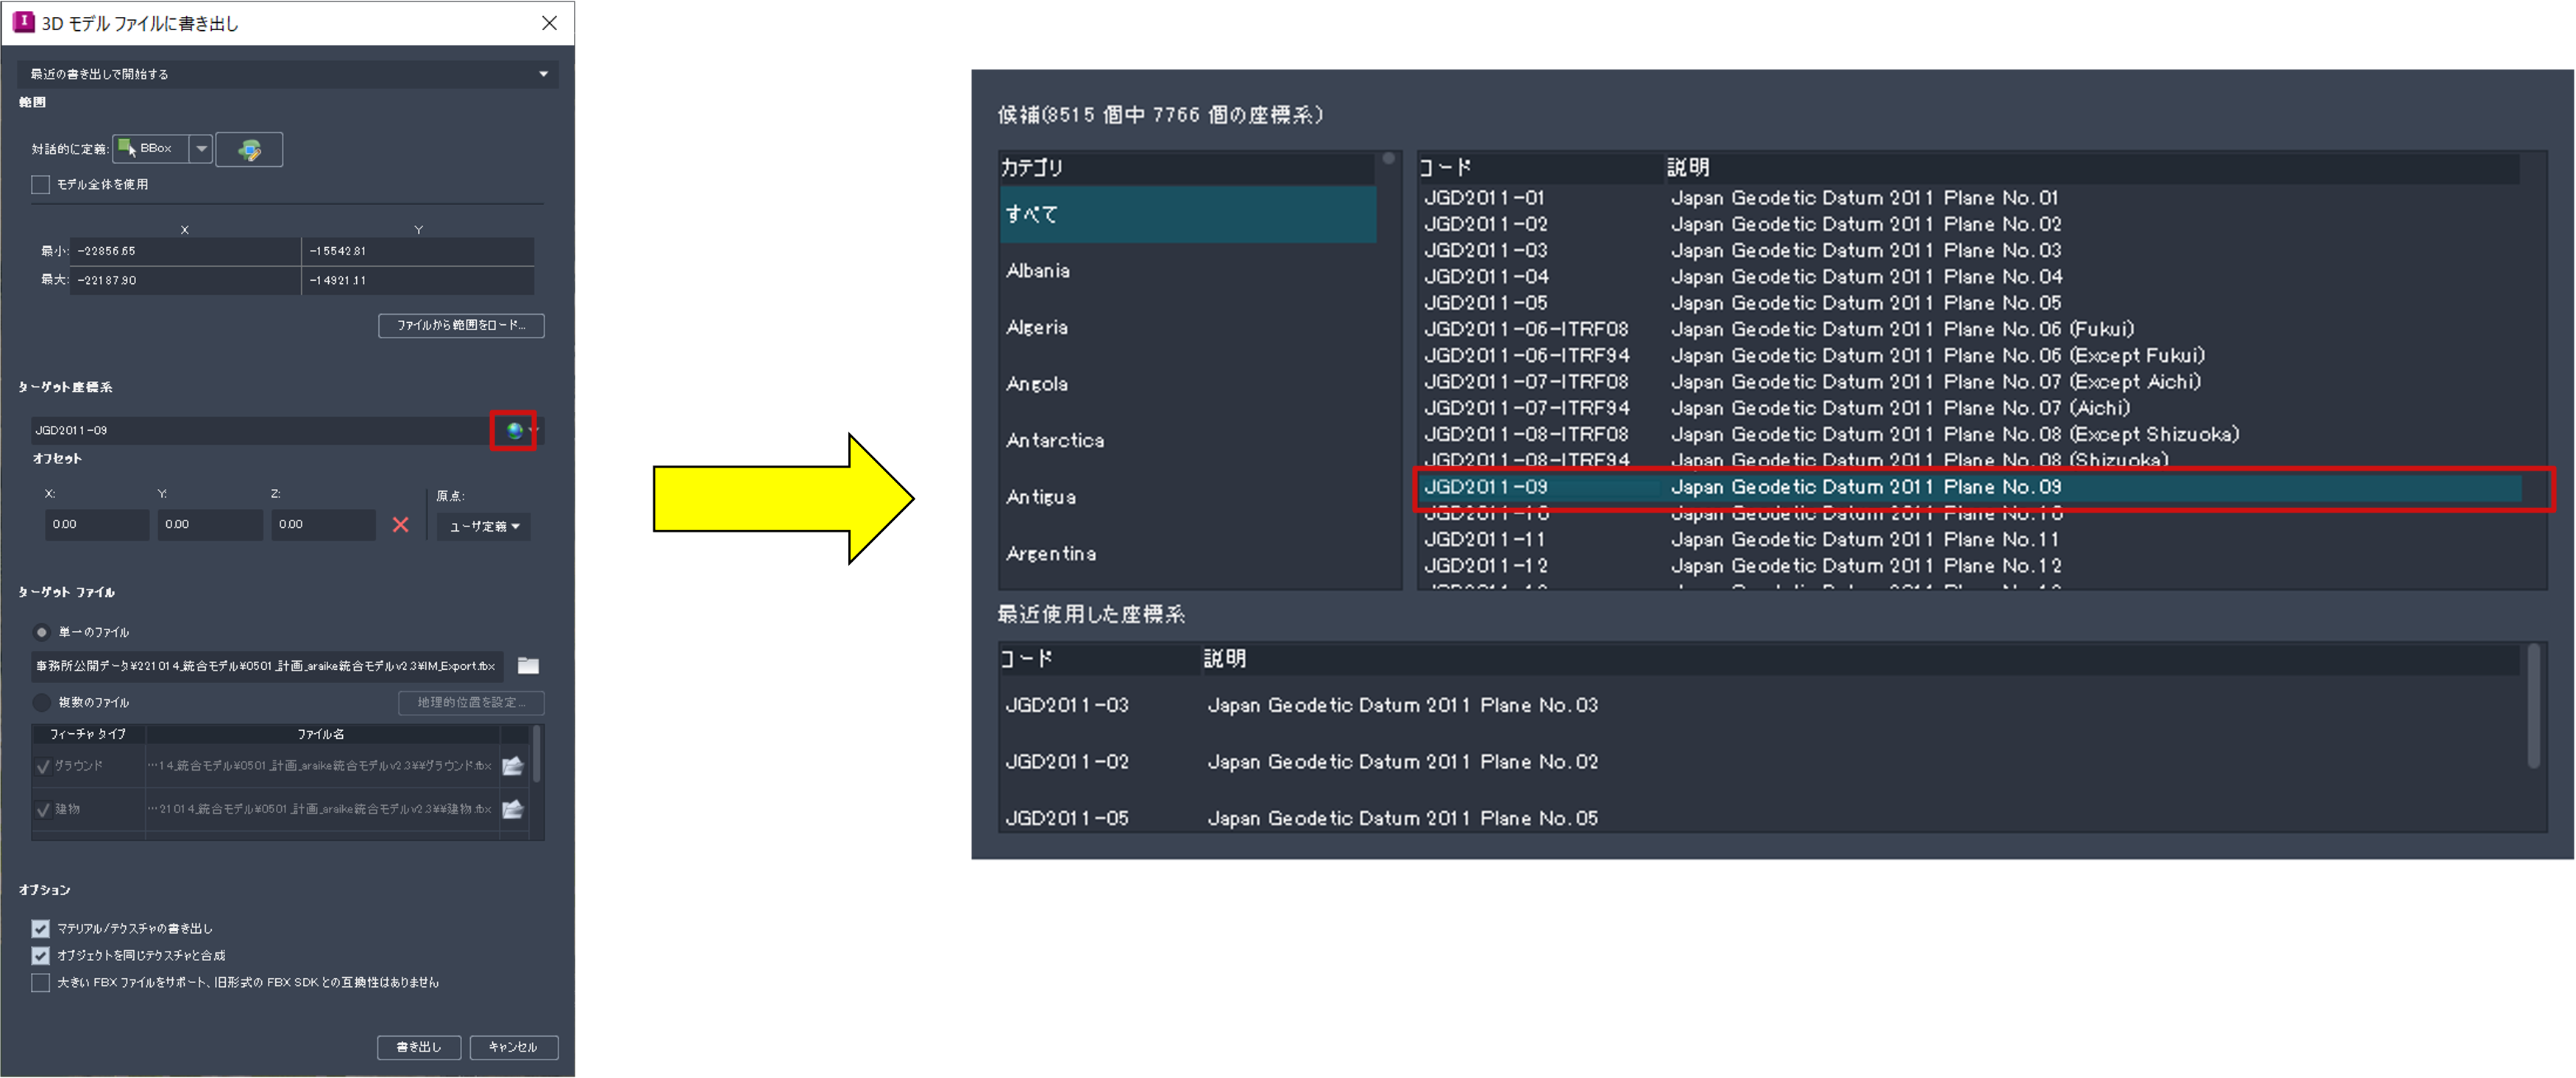Select JGD2011-03 in recently used list
The image size is (2576, 1078).
[x=1066, y=705]
